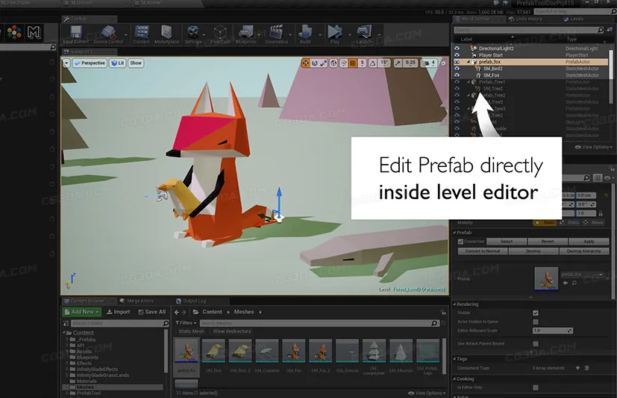Click the prefab Select button
Image resolution: width=617 pixels, height=398 pixels.
click(x=507, y=241)
